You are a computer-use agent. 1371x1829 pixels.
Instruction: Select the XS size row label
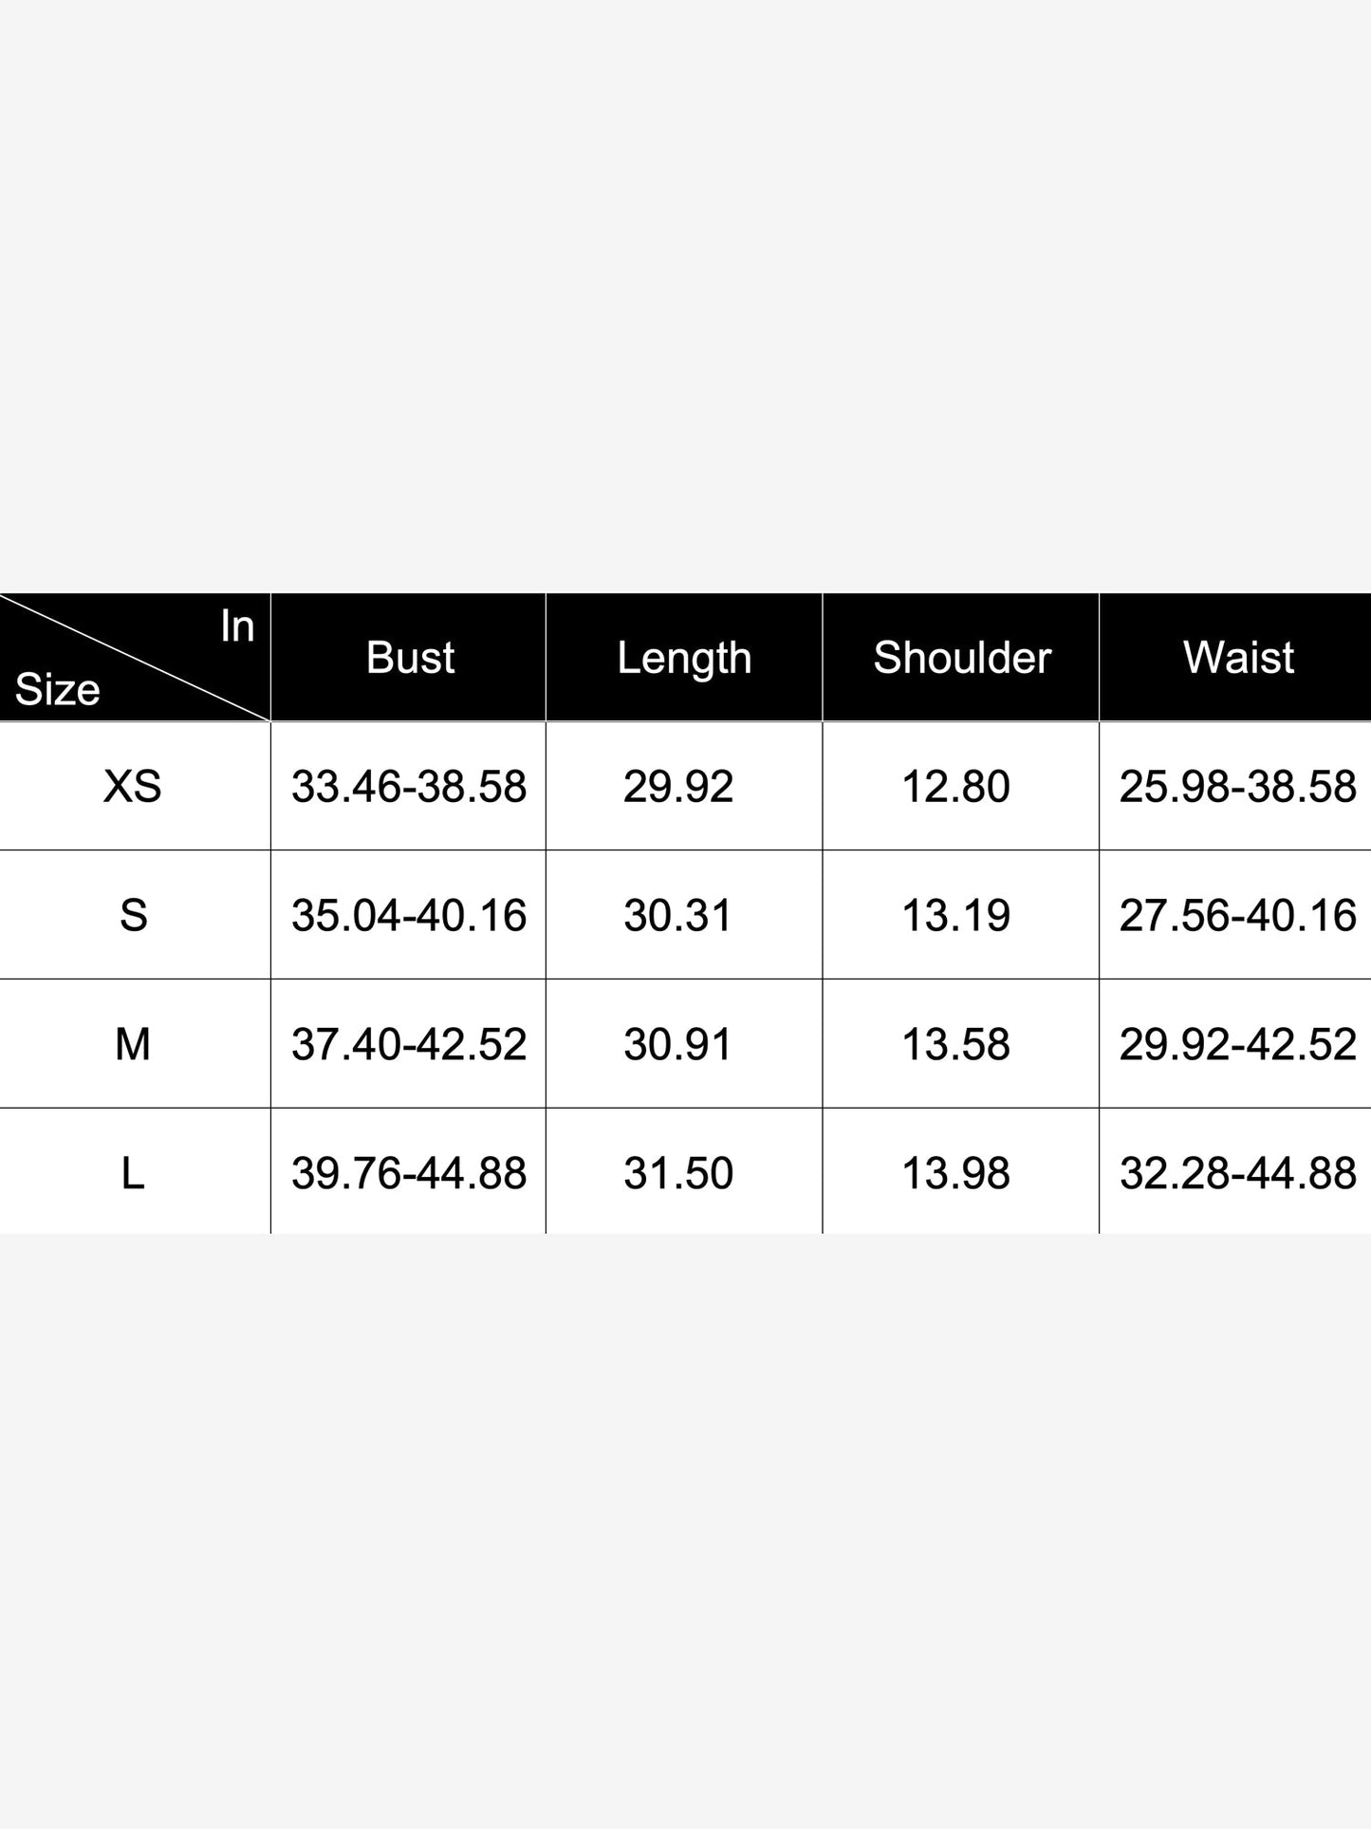coord(133,786)
